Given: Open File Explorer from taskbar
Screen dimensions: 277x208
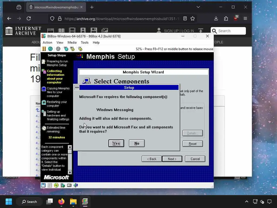Looking at the screenshot, I should 73,201.
